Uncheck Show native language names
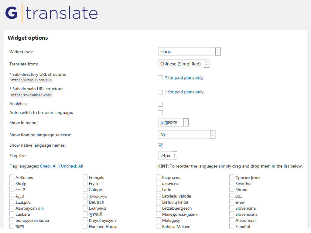The height and width of the screenshot is (233, 311). (160, 145)
